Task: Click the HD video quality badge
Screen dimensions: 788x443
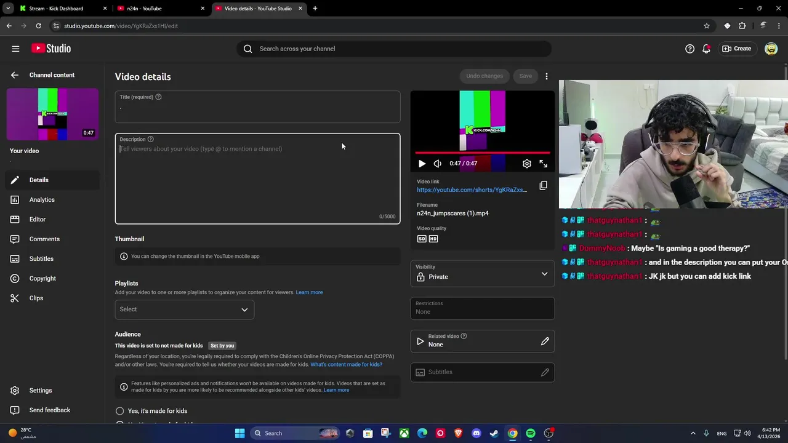Action: (x=433, y=239)
